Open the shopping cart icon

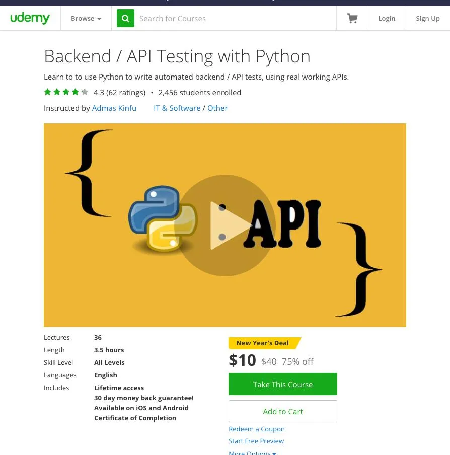[x=352, y=19]
